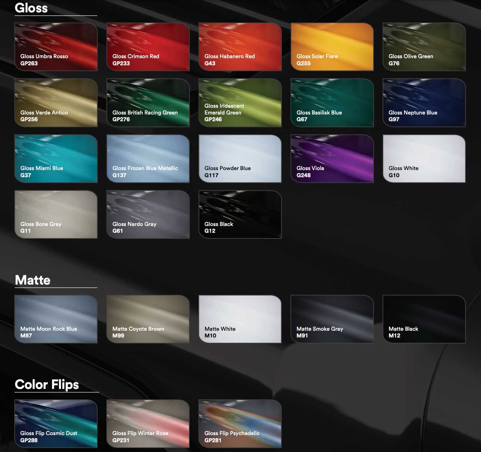
Task: Select the Gloss Neptune Blue G97 tile
Action: [424, 102]
